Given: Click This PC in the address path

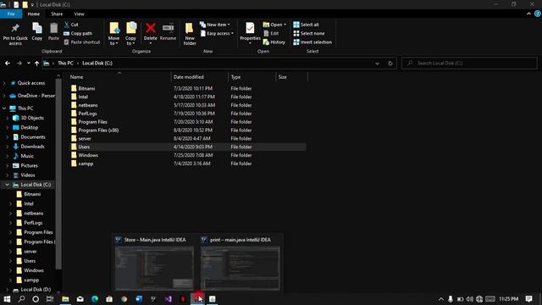Looking at the screenshot, I should (x=65, y=64).
